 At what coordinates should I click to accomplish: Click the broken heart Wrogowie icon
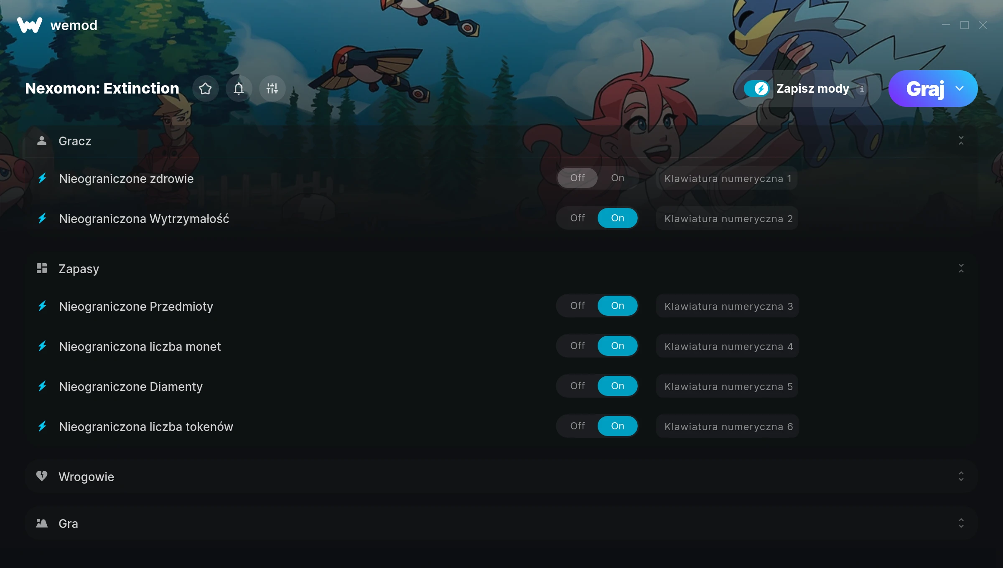[42, 476]
